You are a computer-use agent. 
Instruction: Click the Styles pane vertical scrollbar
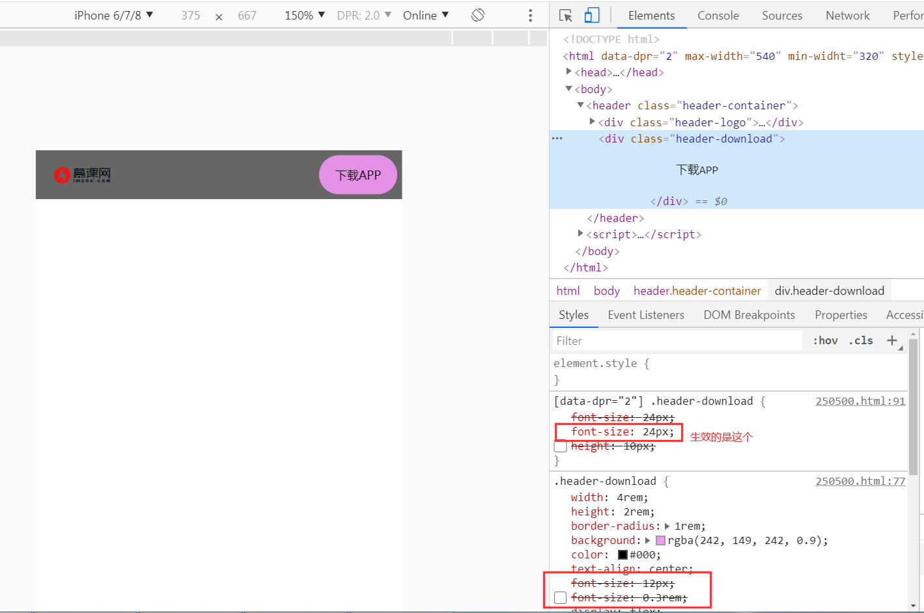tap(913, 407)
